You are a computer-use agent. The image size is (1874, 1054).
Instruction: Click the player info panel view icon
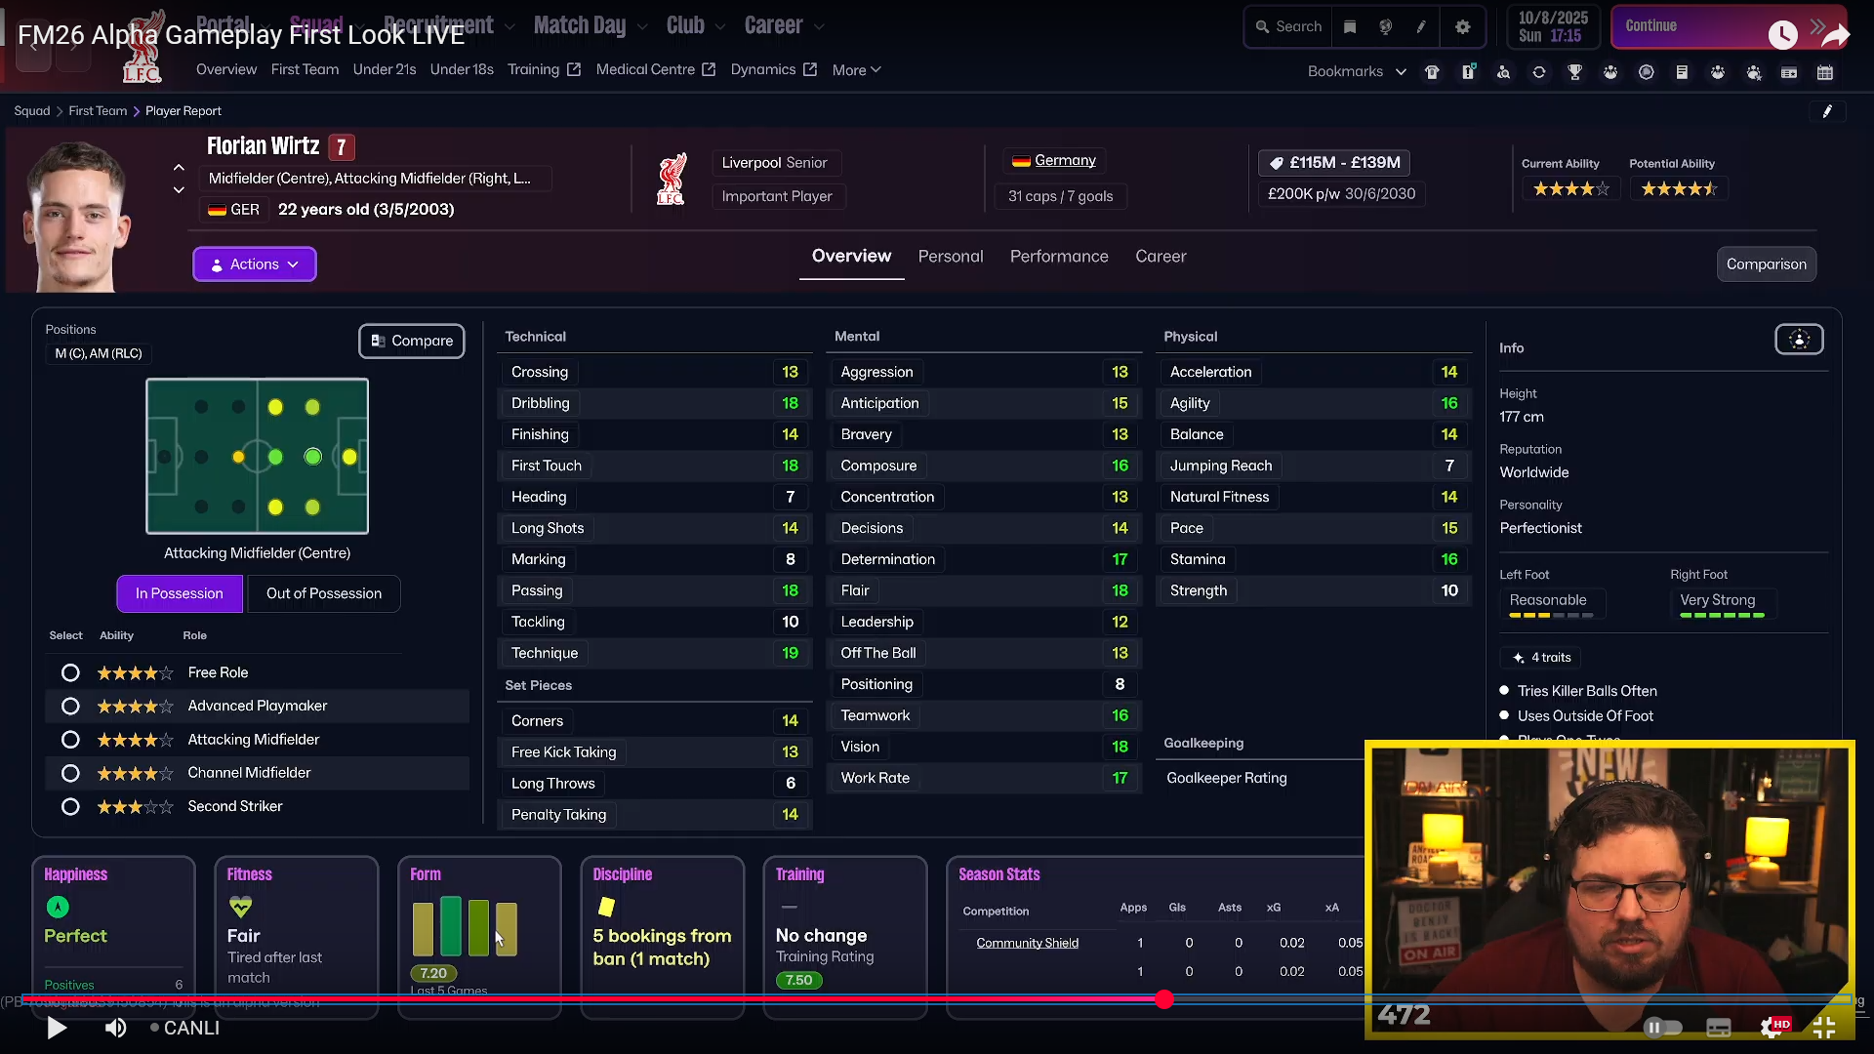point(1798,340)
